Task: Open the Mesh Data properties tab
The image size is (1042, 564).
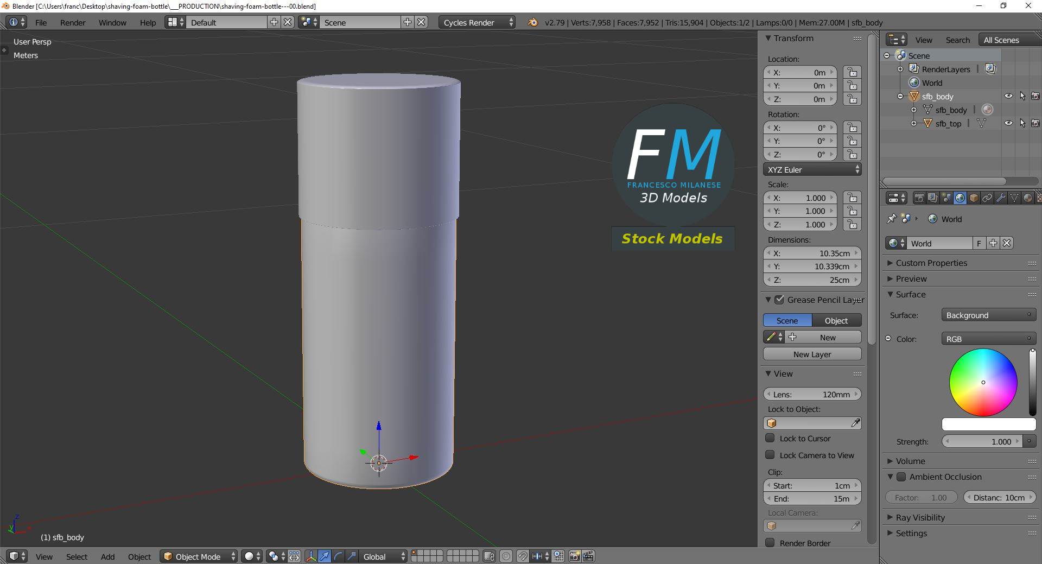Action: tap(1014, 198)
